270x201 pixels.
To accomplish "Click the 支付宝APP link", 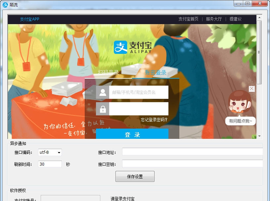I will pyautogui.click(x=29, y=19).
